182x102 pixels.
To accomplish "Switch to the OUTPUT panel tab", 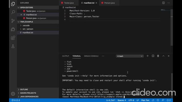I will tap(66, 56).
